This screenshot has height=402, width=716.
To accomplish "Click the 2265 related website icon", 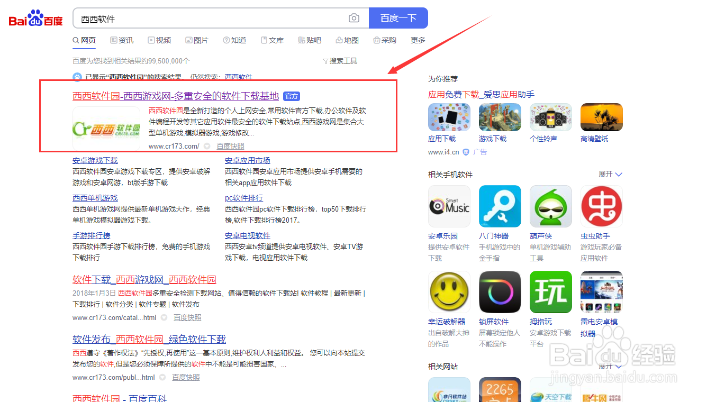I will [x=500, y=390].
